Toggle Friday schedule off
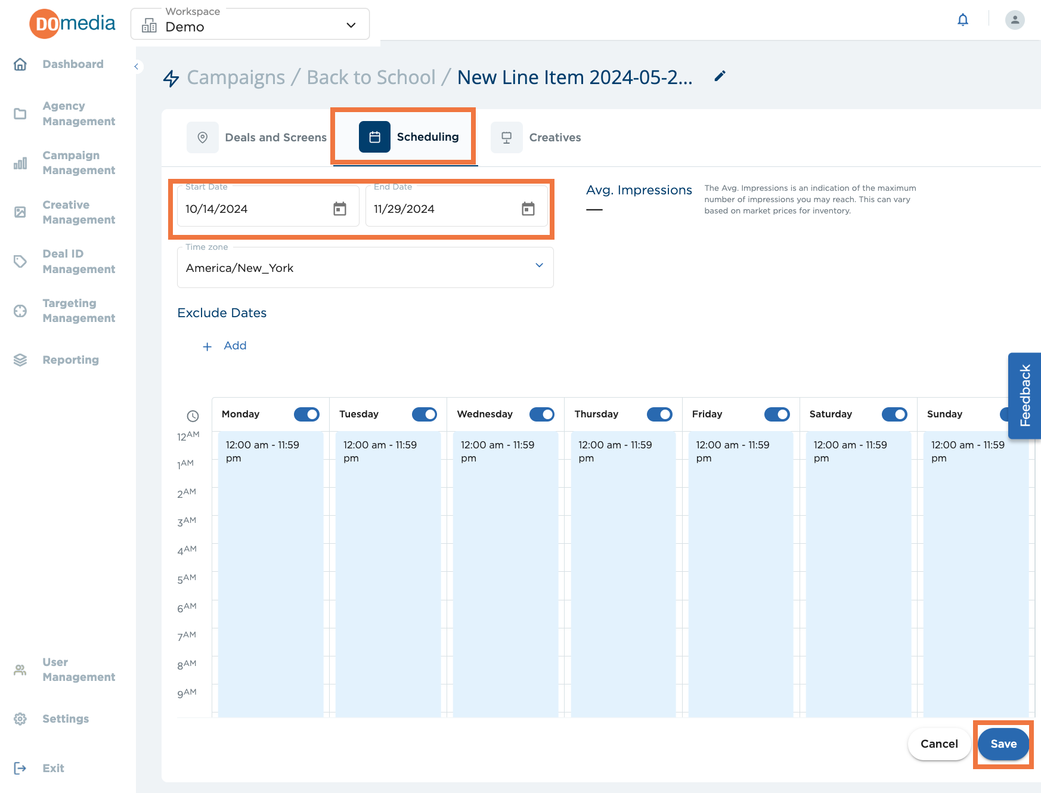 tap(777, 414)
